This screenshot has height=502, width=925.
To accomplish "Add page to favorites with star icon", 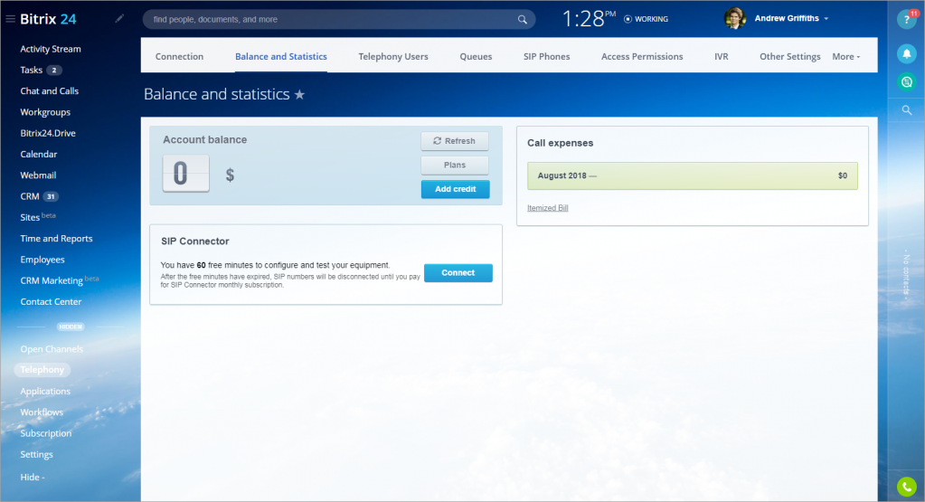I will 299,94.
